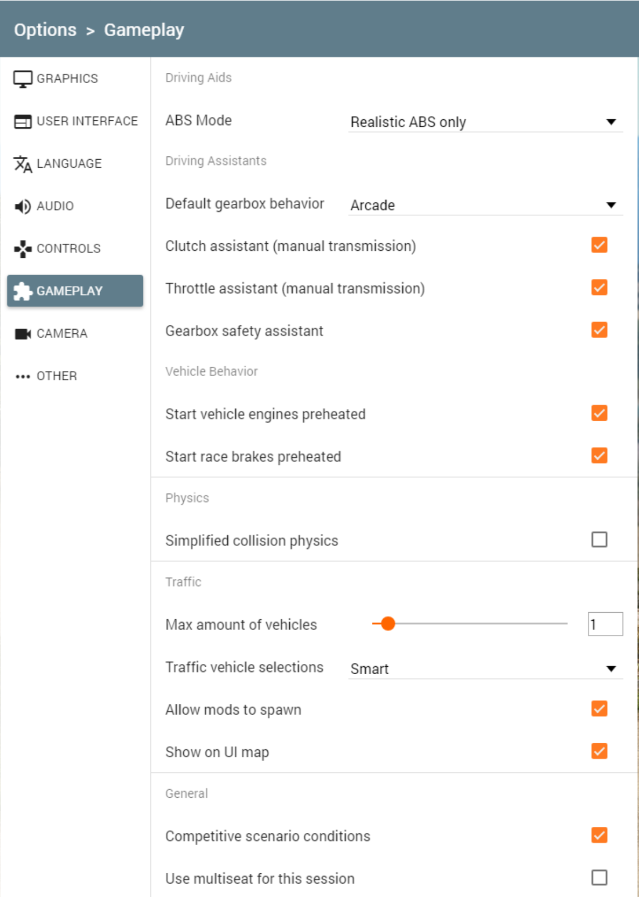This screenshot has height=897, width=639.
Task: Click the Other three-dots icon
Action: 23,376
